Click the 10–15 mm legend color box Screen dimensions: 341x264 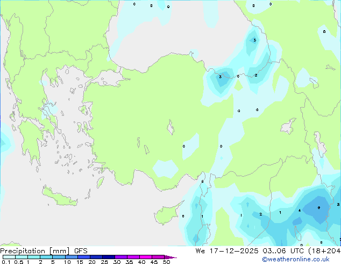click(x=71, y=257)
